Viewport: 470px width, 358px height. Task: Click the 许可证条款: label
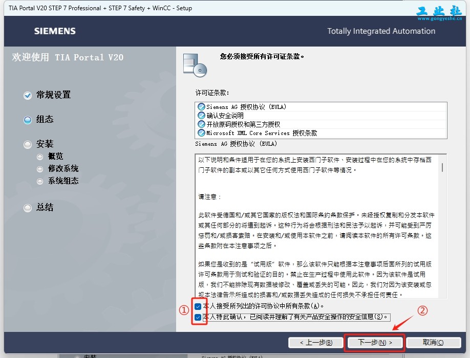point(212,93)
